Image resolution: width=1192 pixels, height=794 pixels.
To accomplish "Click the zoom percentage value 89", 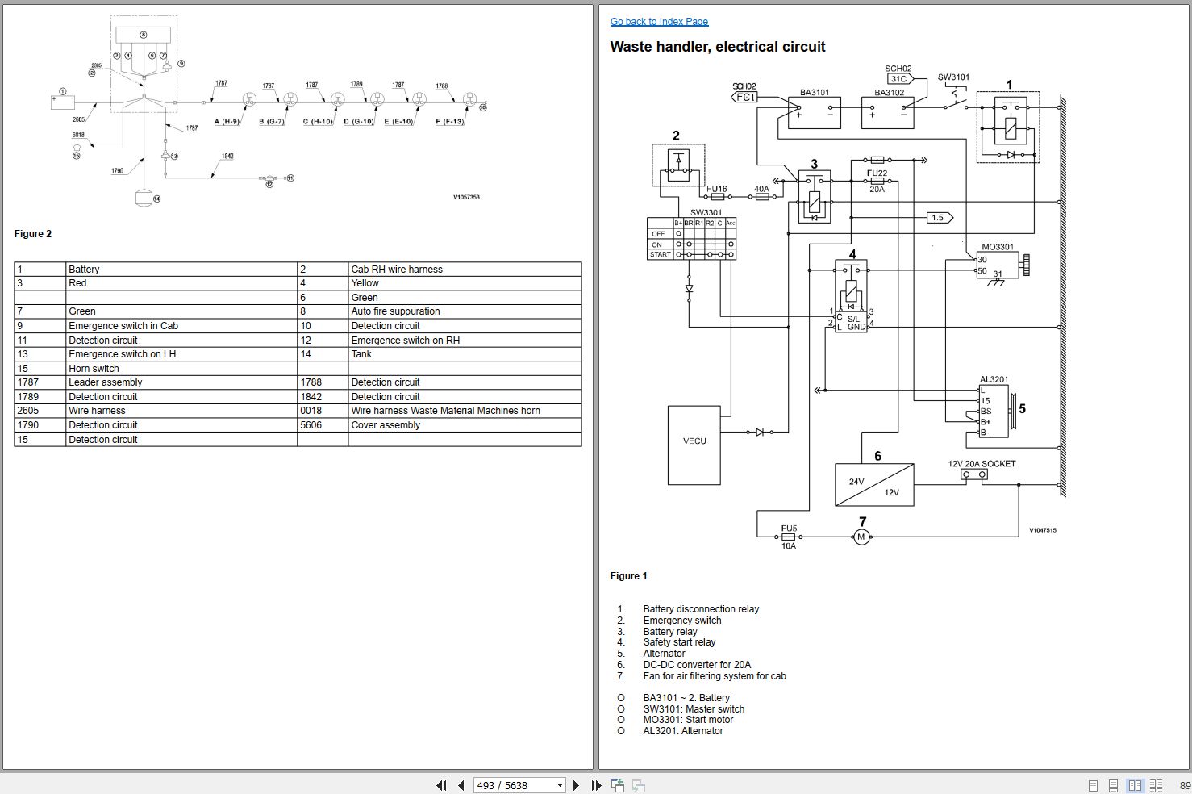I will click(x=1184, y=785).
